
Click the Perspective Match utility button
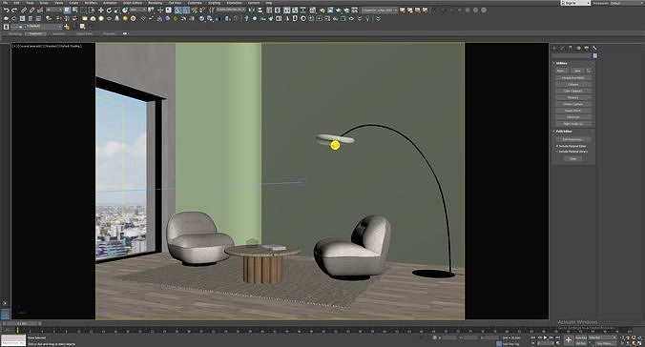click(x=573, y=78)
